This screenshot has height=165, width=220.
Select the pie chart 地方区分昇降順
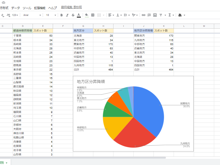133,117
